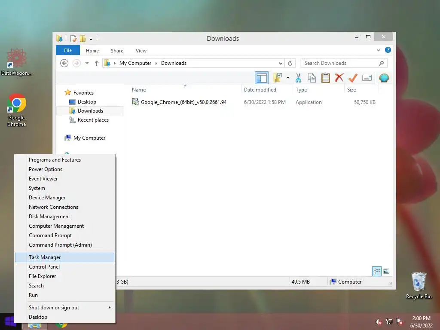Open the Quick Access Toolbar customize dropdown
440x330 pixels.
point(91,39)
